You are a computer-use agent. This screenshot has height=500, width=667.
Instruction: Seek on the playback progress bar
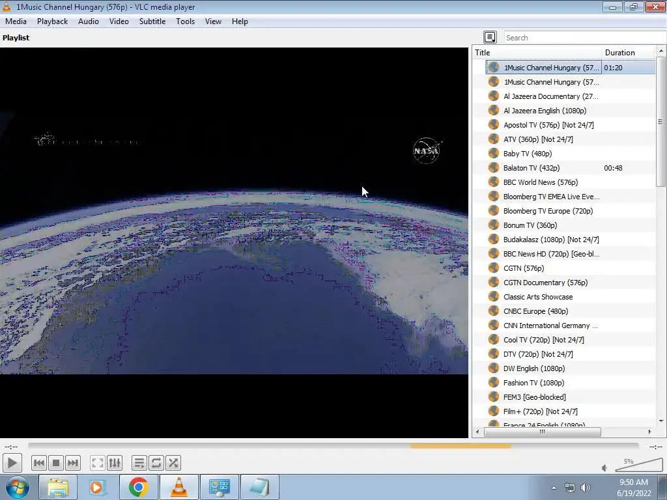[333, 446]
